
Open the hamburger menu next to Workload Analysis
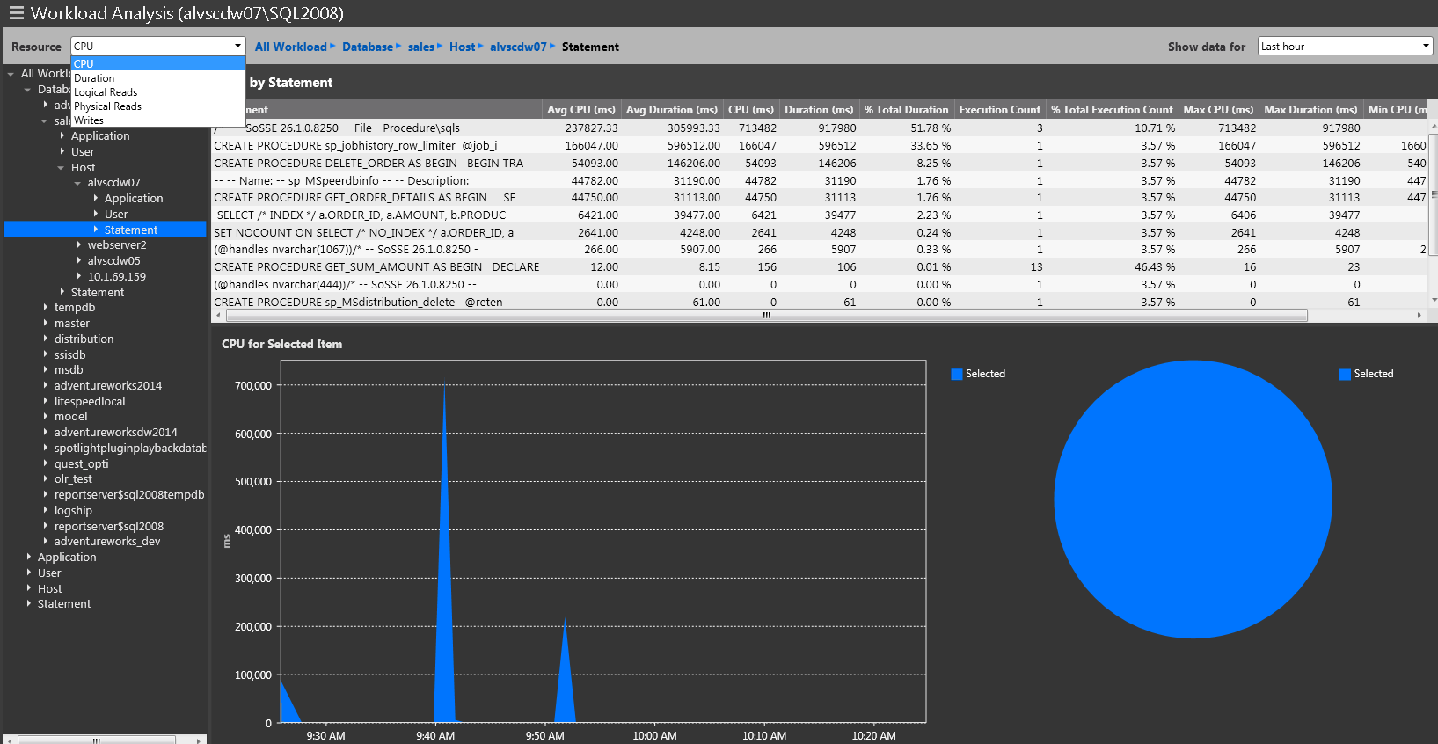16,13
